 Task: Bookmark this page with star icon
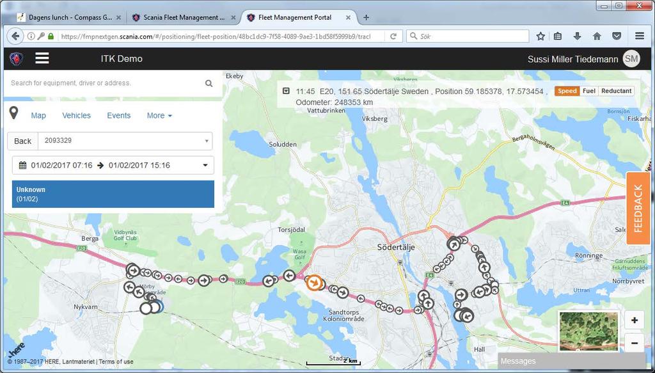coord(541,36)
